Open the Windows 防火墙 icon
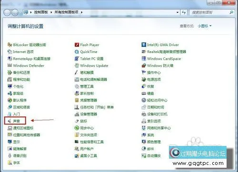This screenshot has height=172, width=238. 144,65
